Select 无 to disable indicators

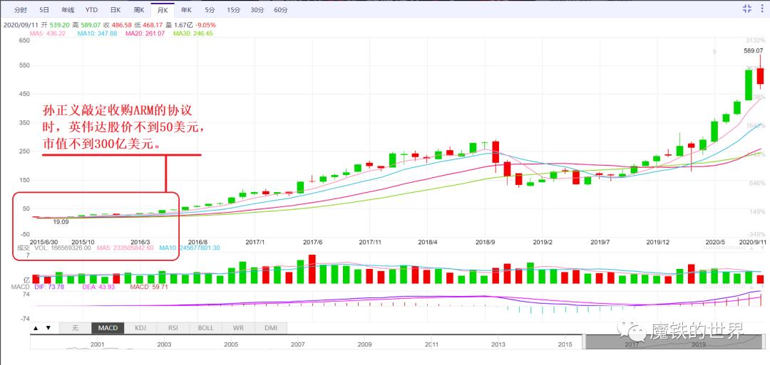pos(74,328)
